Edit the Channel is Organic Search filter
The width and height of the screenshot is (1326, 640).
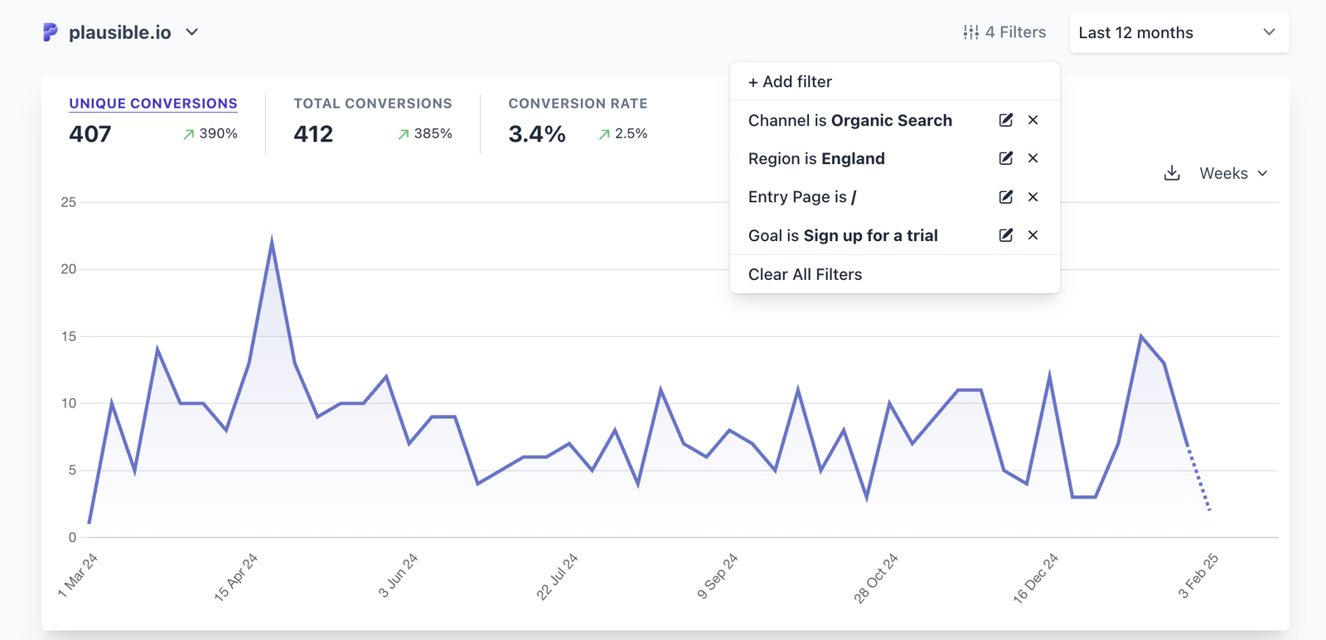[1005, 120]
